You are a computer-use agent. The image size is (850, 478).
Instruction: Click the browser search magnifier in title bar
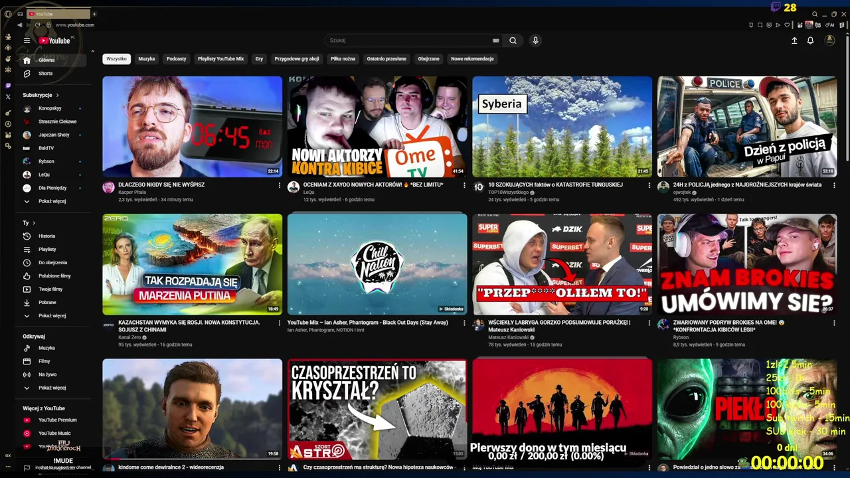tap(815, 14)
